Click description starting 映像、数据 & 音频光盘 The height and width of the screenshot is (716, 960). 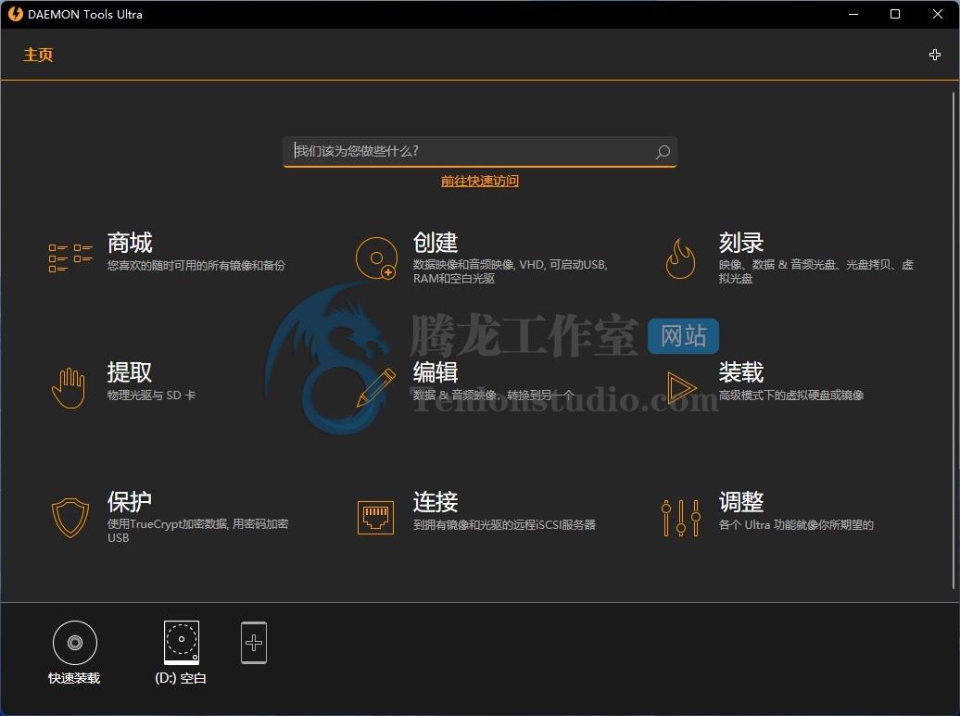[816, 271]
